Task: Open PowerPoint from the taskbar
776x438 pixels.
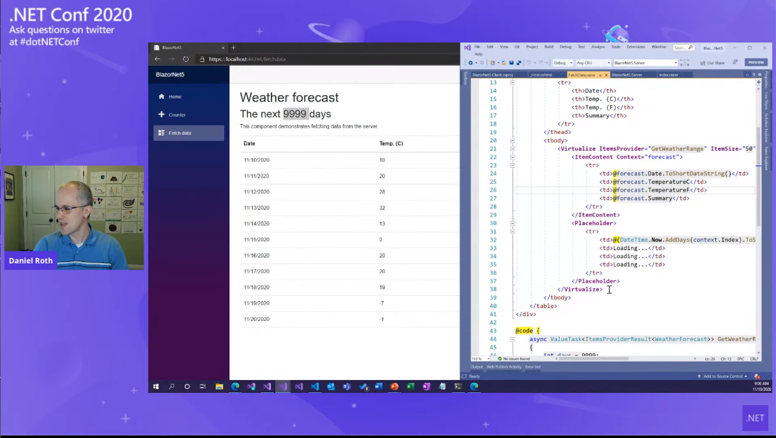Action: [394, 387]
